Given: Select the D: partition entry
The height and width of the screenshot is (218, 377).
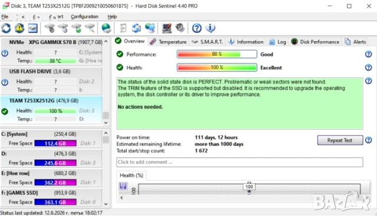Looking at the screenshot, I should [51, 158].
